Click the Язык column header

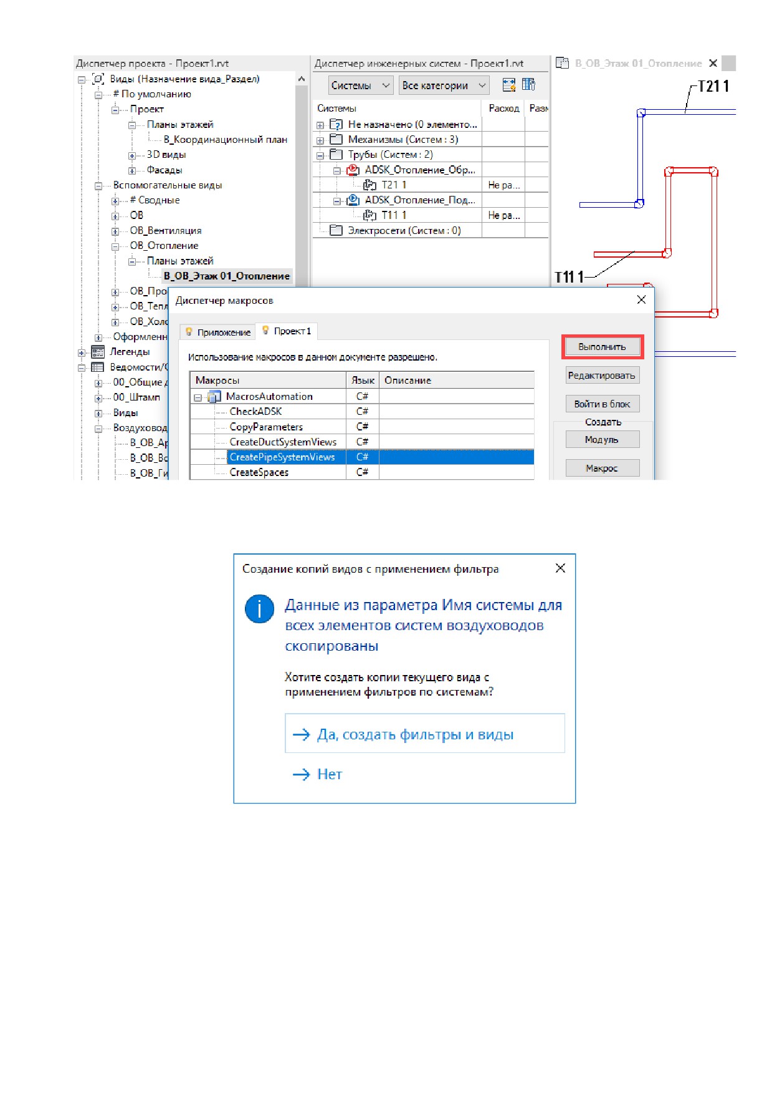(363, 381)
